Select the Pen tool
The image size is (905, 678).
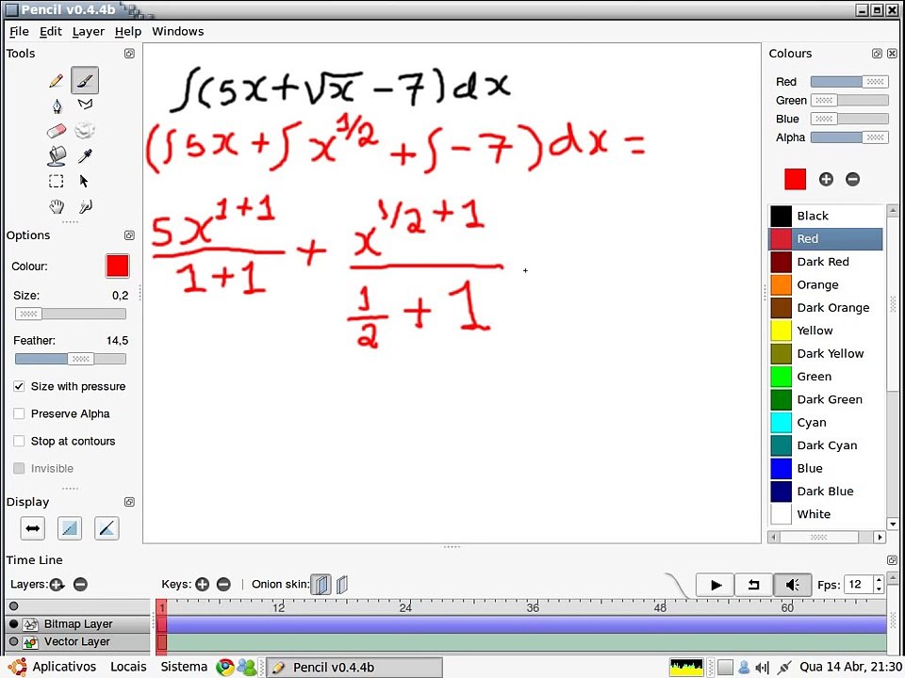(x=57, y=105)
